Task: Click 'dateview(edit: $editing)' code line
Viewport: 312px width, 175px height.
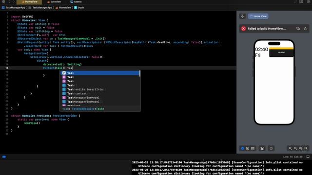Action: point(62,64)
